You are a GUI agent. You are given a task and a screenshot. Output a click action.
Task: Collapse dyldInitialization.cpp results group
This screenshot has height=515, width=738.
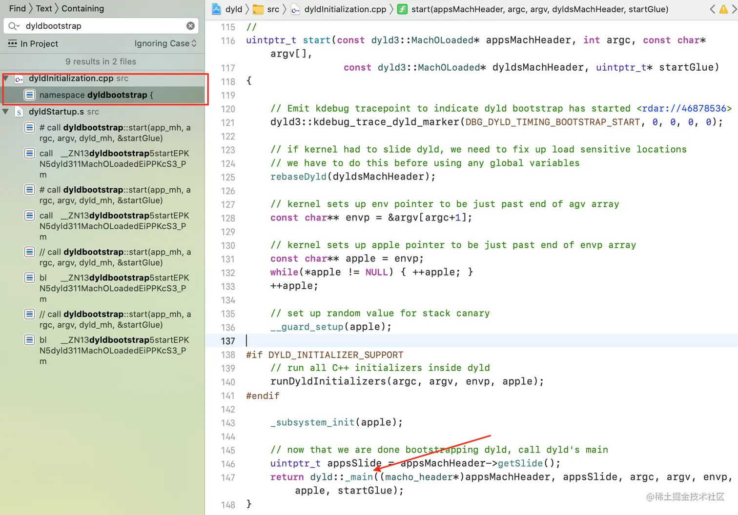tap(6, 78)
